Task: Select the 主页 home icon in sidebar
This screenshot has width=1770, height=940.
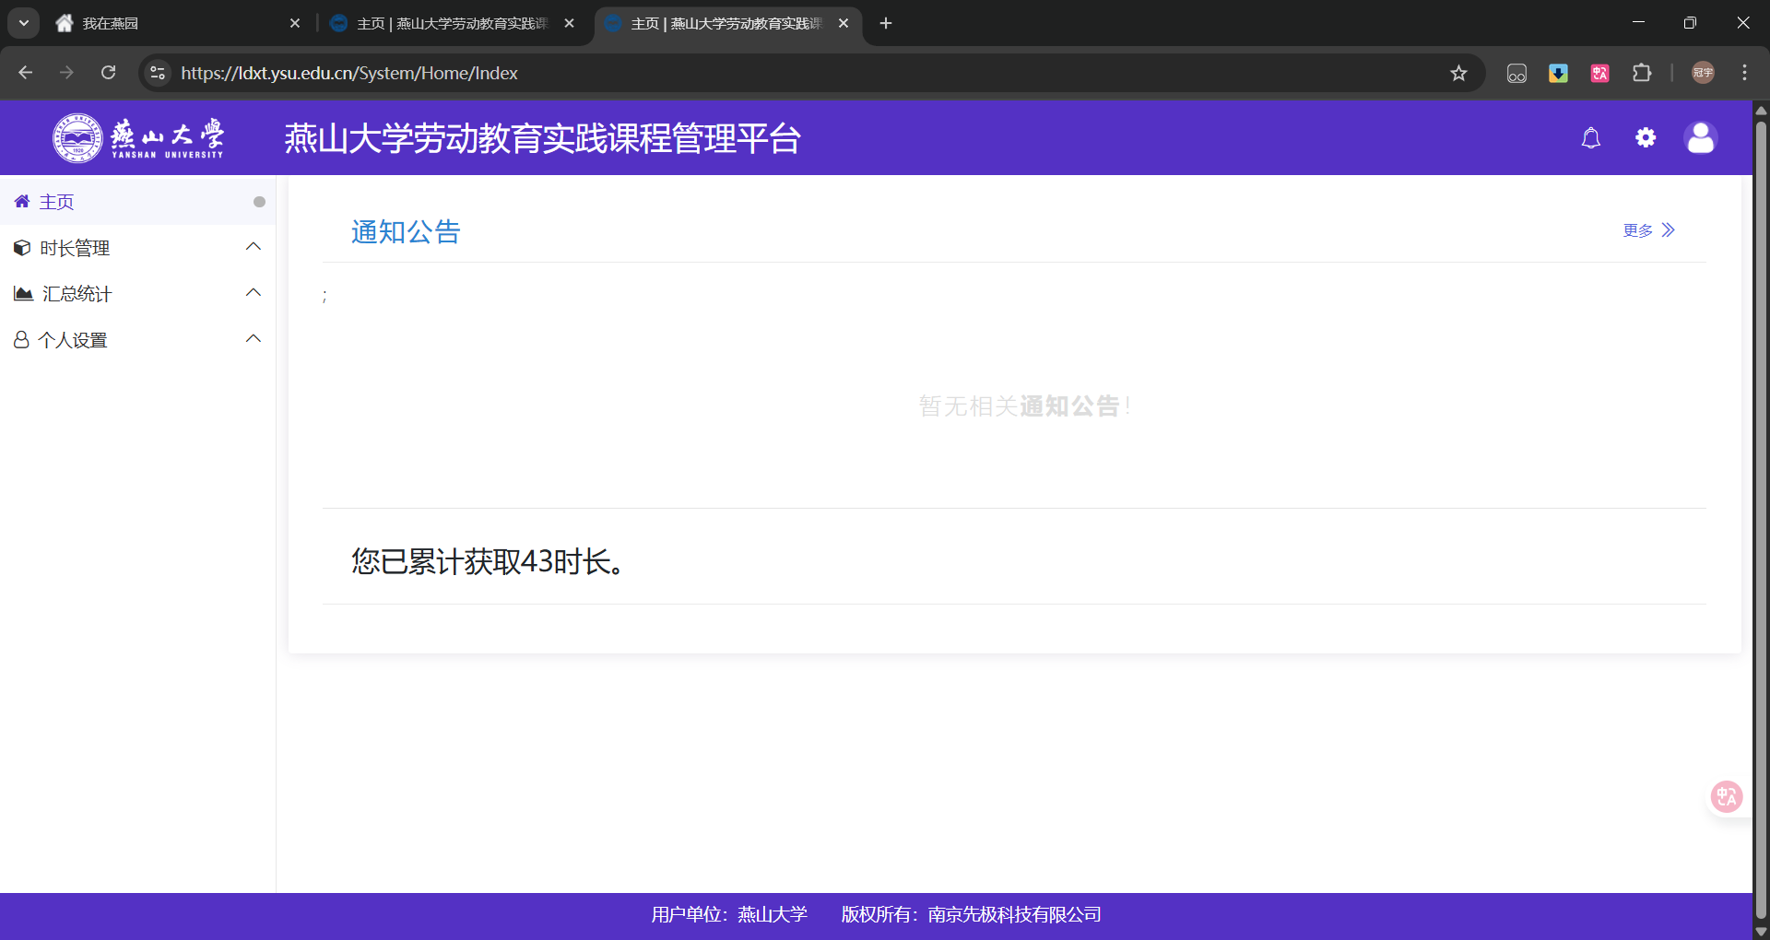Action: point(21,201)
